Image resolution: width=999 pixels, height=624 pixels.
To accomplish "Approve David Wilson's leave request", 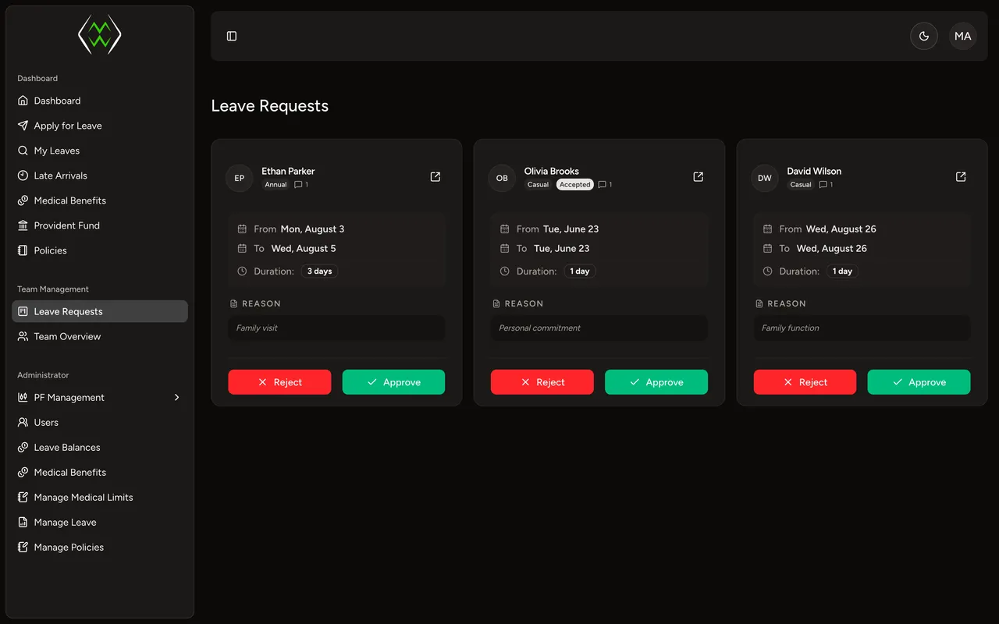I will [x=919, y=382].
